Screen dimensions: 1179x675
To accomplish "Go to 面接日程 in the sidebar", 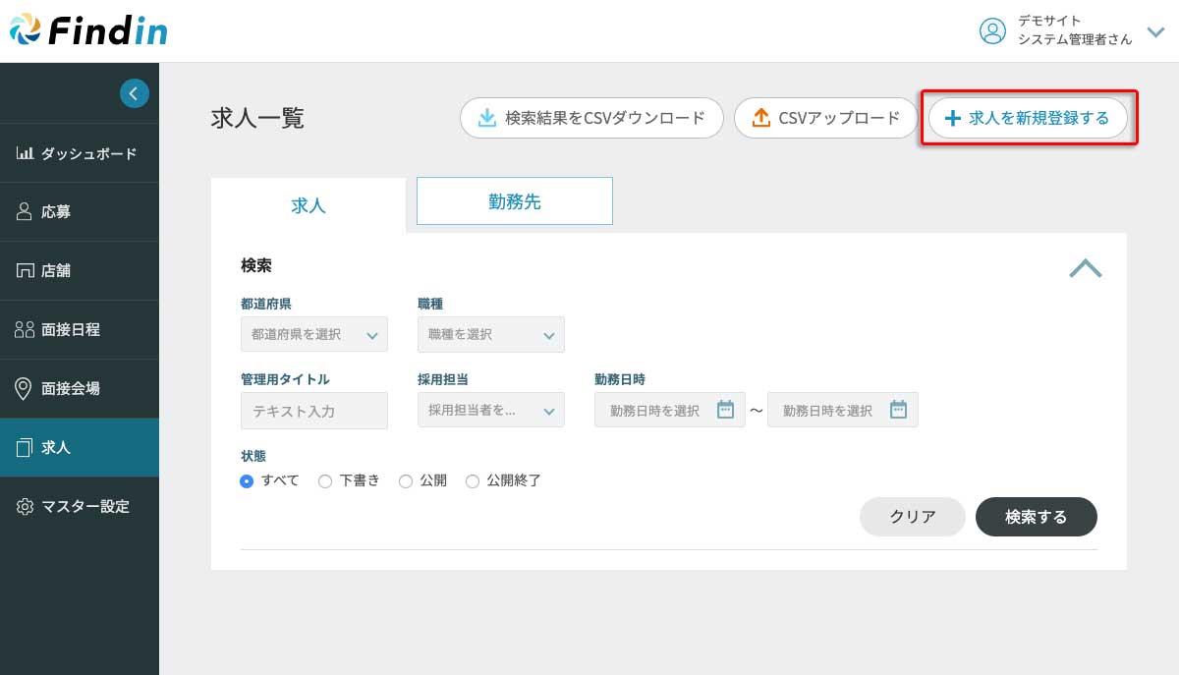I will [x=71, y=330].
